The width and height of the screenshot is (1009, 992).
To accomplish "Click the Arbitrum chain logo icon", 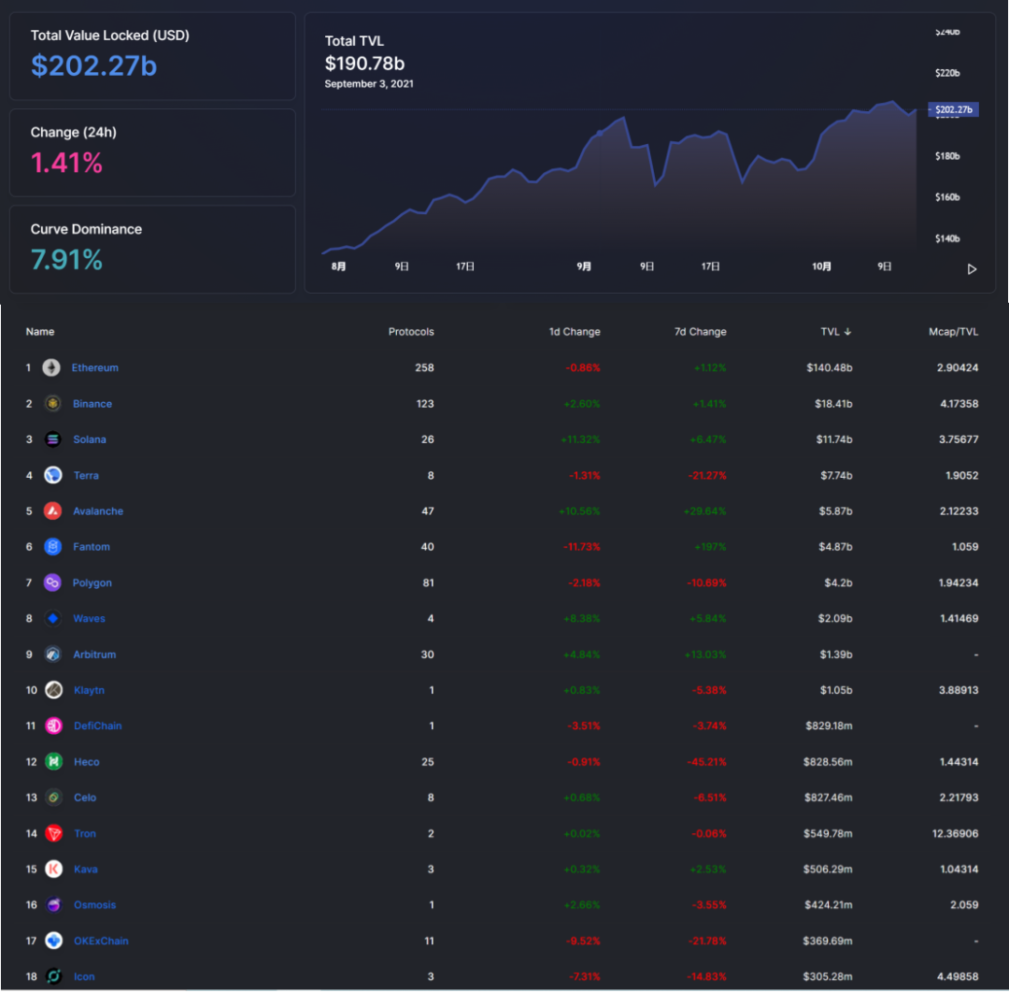I will (52, 654).
